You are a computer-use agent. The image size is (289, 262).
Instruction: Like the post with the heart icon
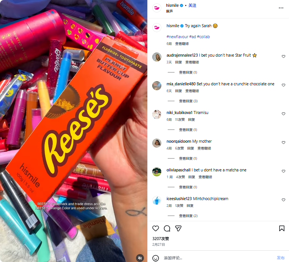[x=156, y=228]
